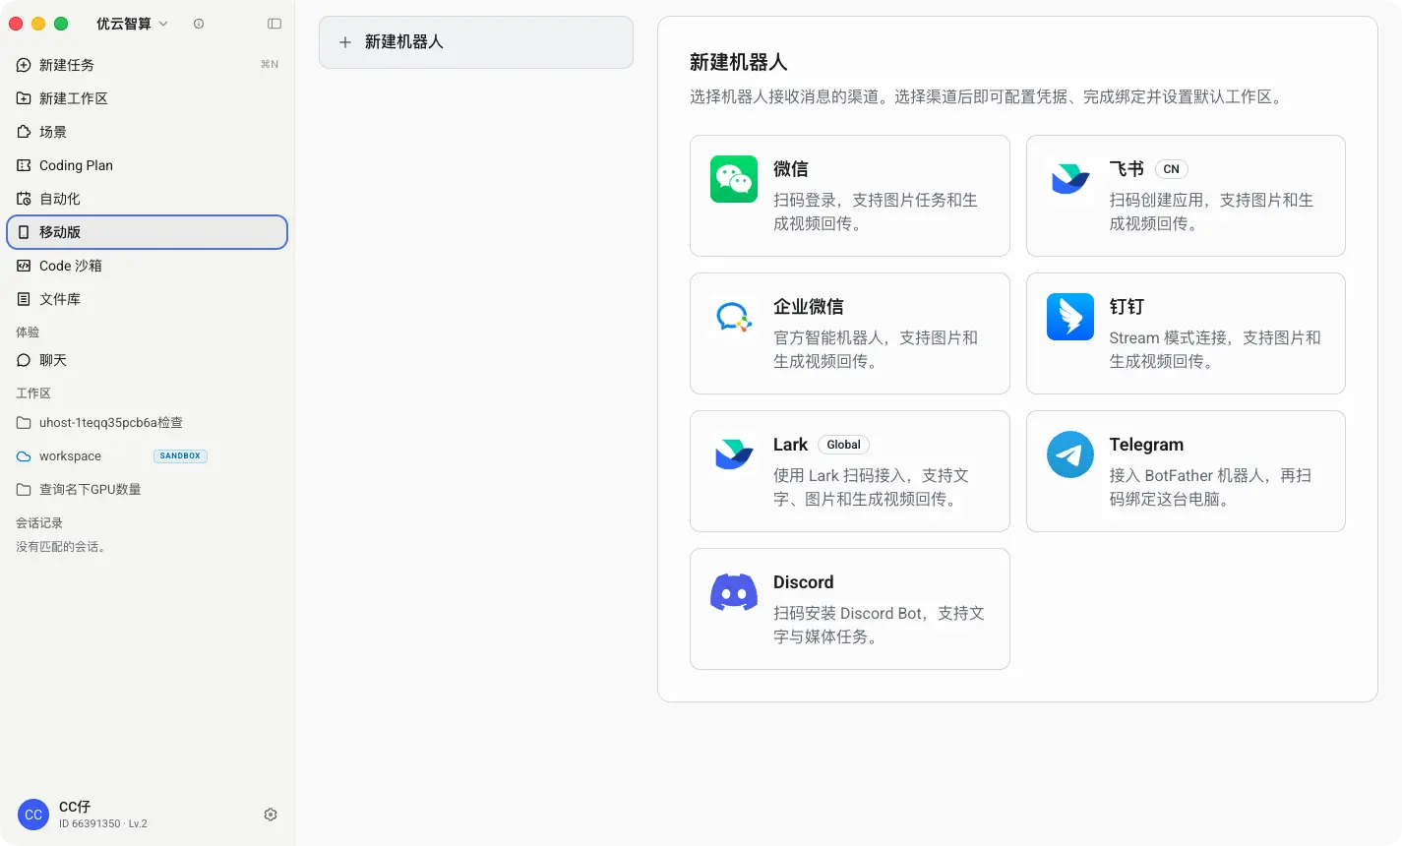Open Coding Plan in the sidebar
This screenshot has height=846, width=1402.
[x=148, y=165]
